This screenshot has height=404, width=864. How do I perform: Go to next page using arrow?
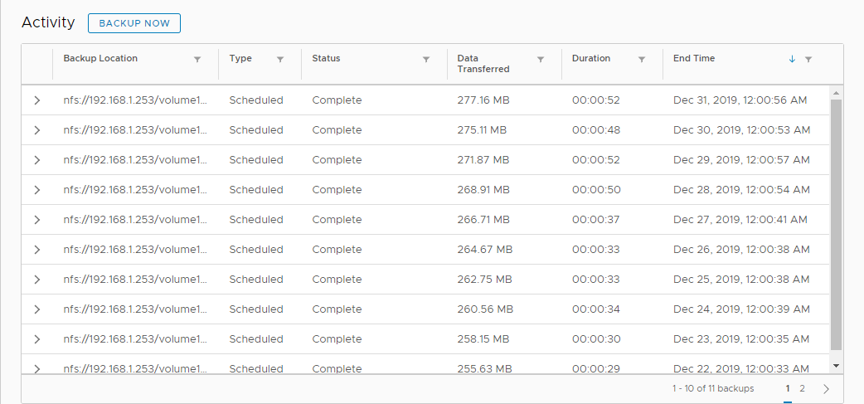click(826, 388)
